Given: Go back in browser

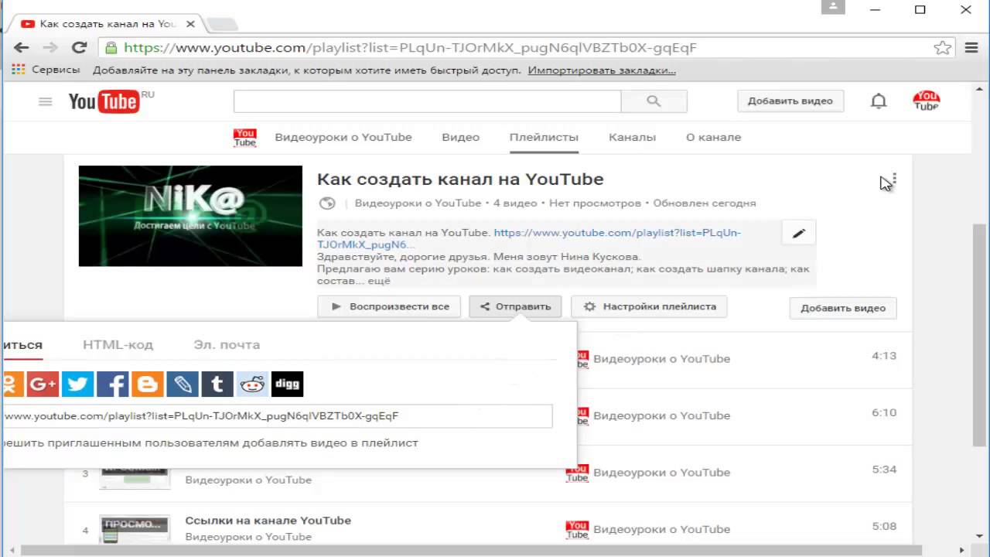Looking at the screenshot, I should click(21, 47).
